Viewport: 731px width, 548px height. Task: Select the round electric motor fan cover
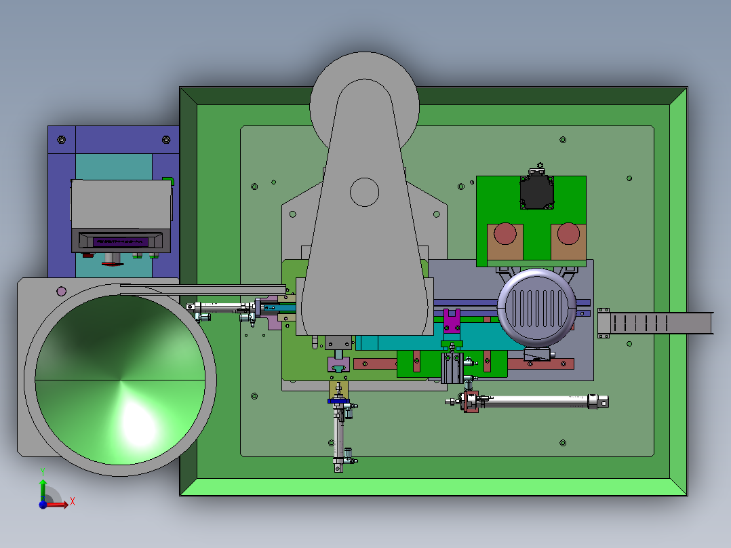(x=537, y=307)
